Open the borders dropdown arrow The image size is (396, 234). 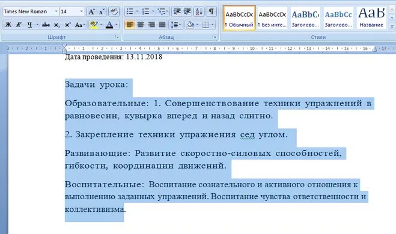[x=213, y=25]
